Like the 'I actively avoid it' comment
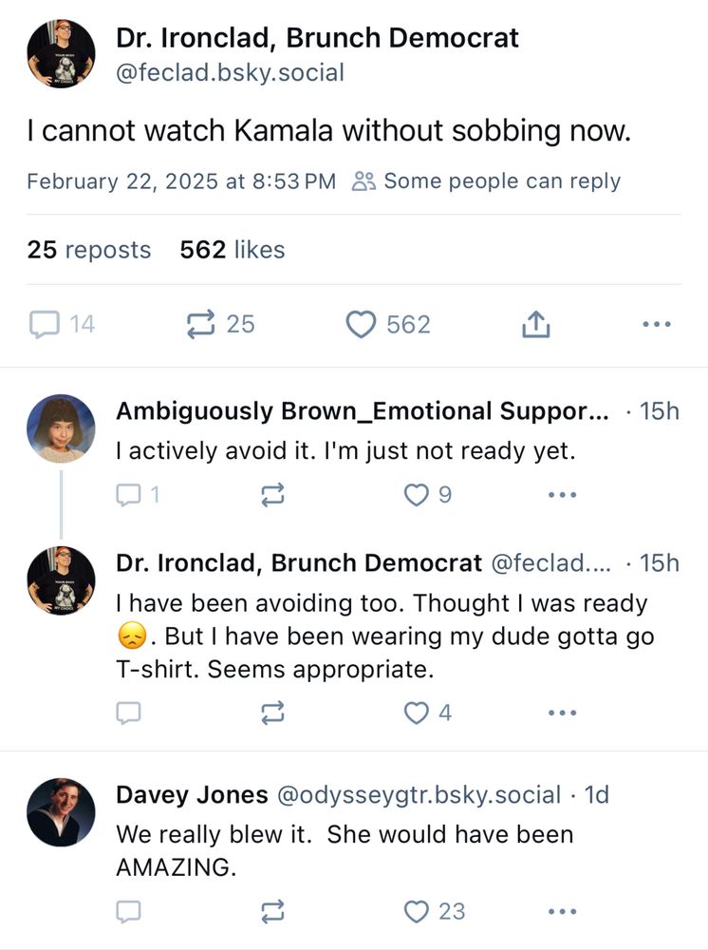This screenshot has height=950, width=708. (x=417, y=494)
